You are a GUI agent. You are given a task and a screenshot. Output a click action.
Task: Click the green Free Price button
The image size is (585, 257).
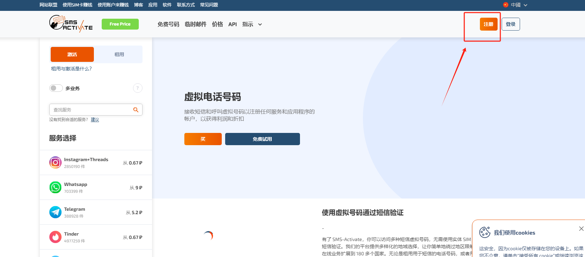[120, 24]
